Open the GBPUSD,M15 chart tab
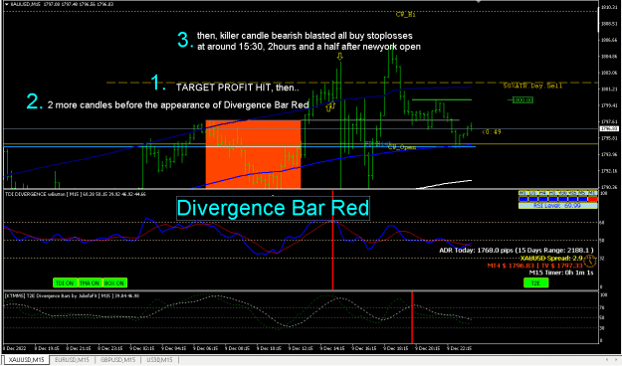This screenshot has height=366, width=622. (117, 360)
